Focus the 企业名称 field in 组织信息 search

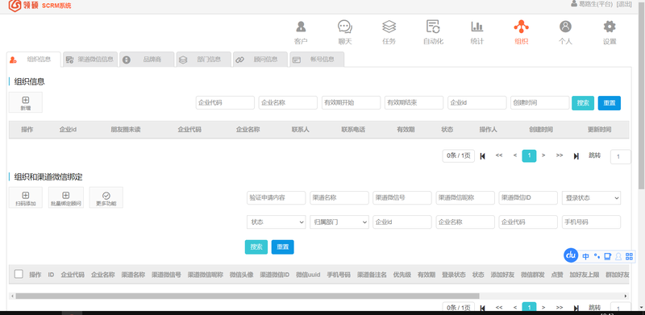pyautogui.click(x=288, y=103)
